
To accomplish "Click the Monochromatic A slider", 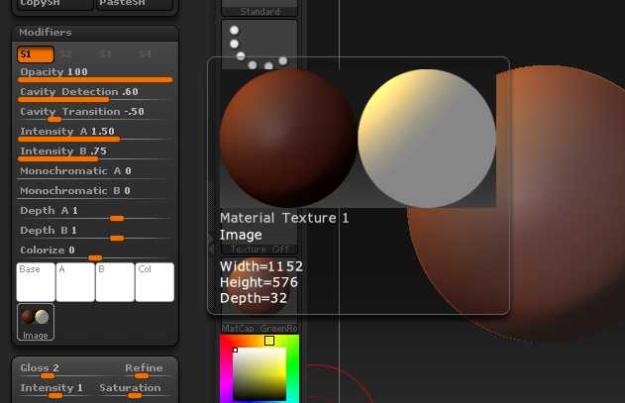I will click(95, 171).
